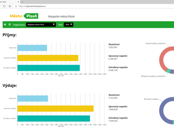Image resolution: width=174 pixels, height=127 pixels.
Task: Click the Výdaje Schválený rozpočet teal bar
Action: pos(54,119)
